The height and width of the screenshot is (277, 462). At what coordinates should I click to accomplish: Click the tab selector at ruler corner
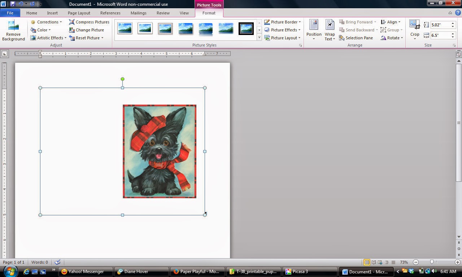click(x=4, y=54)
